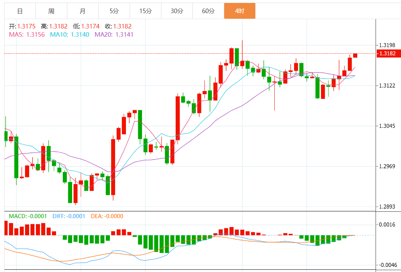The height and width of the screenshot is (272, 401).
Task: Click the latest rightmost red candlestick
Action: click(355, 55)
